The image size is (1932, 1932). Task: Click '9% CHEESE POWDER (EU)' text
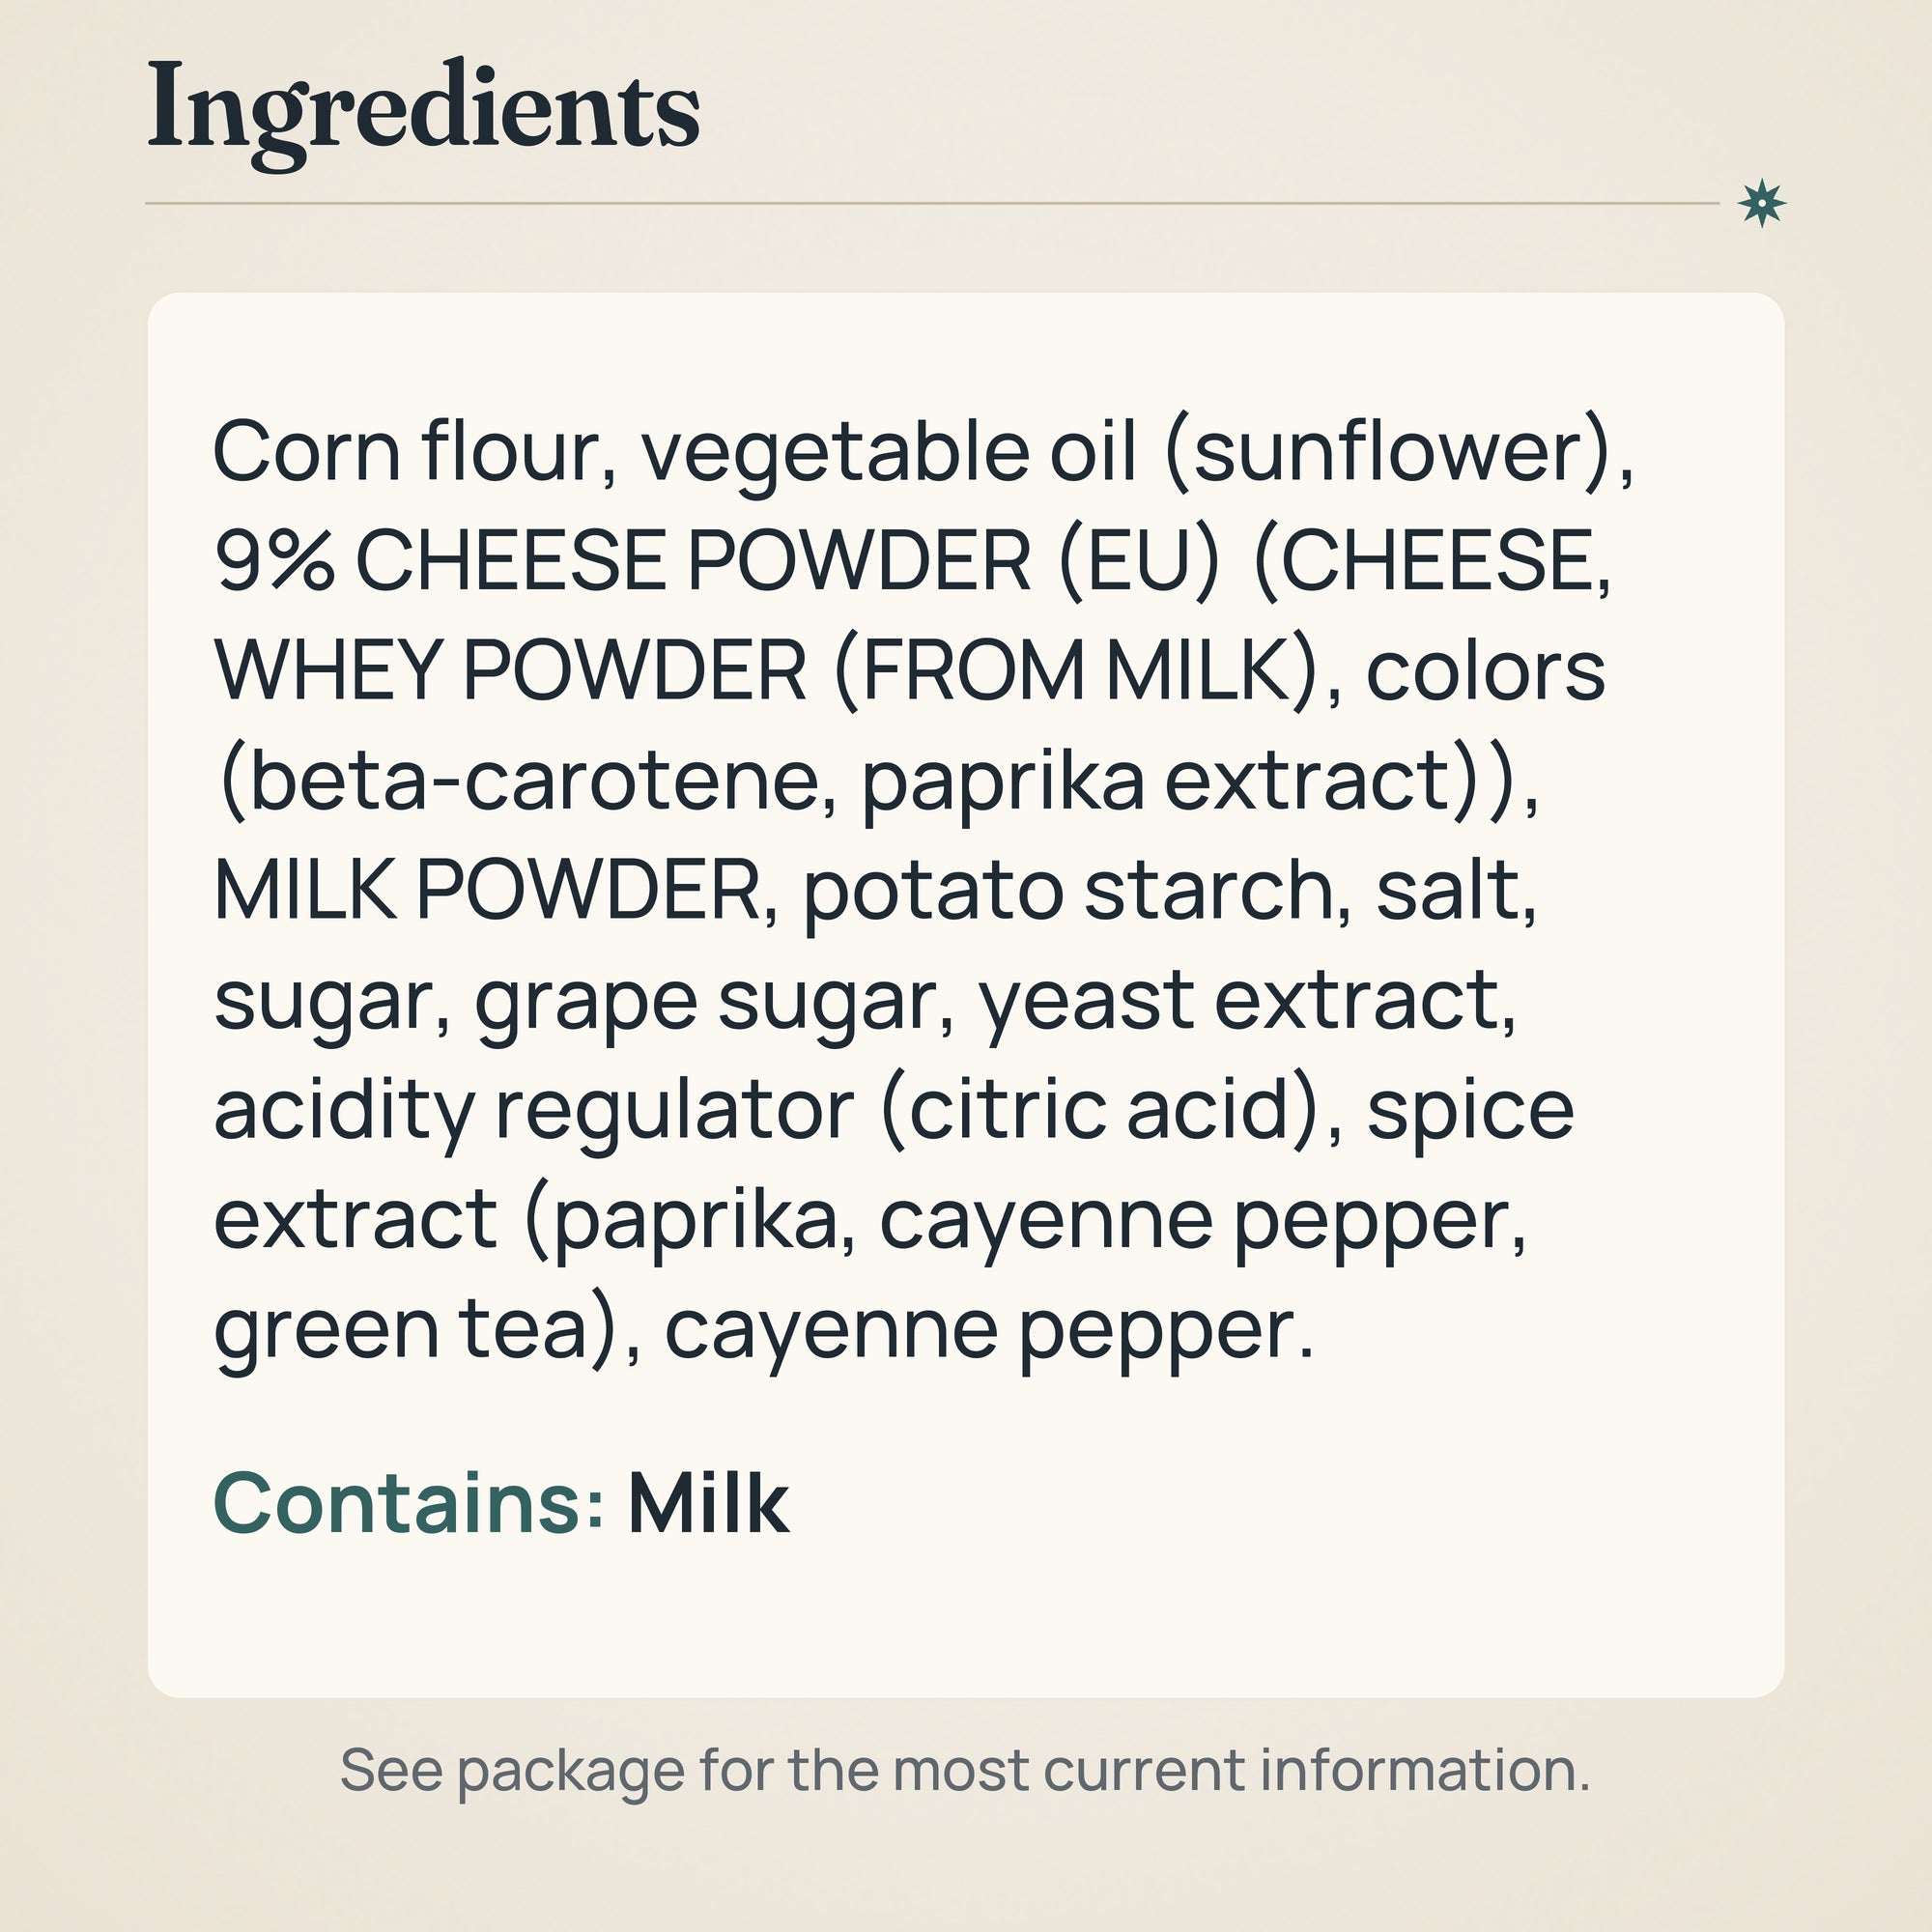coord(718,561)
